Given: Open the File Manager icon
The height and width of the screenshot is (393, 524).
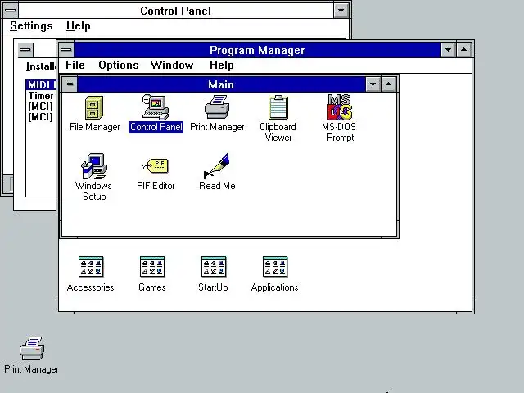Looking at the screenshot, I should pyautogui.click(x=94, y=113).
